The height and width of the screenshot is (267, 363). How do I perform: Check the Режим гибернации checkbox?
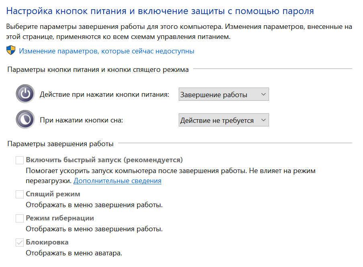point(20,218)
